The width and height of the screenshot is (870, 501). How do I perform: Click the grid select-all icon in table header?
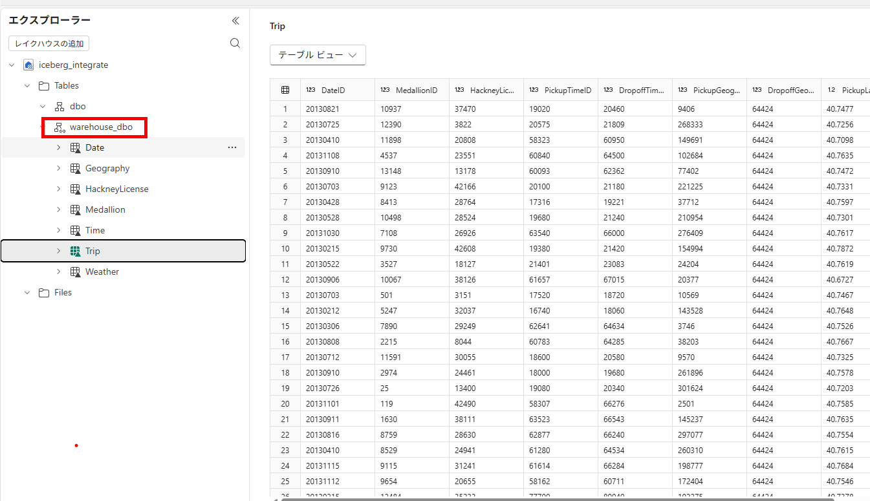click(285, 90)
